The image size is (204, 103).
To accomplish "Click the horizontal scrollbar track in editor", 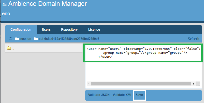I will coord(141,84).
